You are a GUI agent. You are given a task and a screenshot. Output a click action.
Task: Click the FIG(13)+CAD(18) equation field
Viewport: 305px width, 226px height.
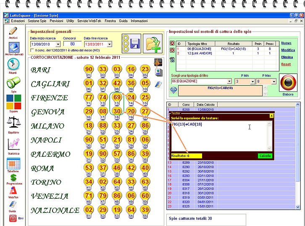point(220,91)
